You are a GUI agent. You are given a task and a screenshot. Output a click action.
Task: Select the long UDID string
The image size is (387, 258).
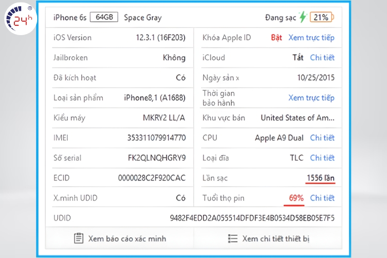point(252,218)
